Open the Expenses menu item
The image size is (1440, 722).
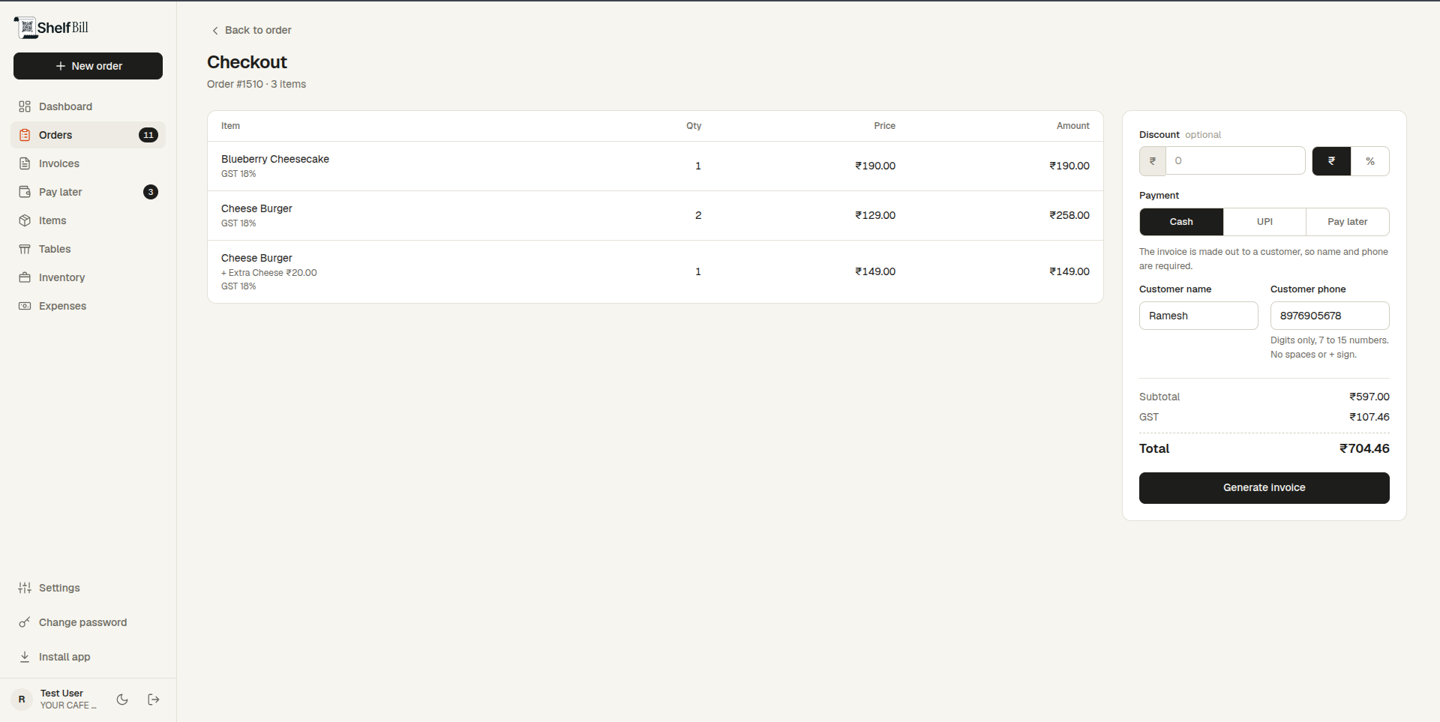tap(88, 306)
